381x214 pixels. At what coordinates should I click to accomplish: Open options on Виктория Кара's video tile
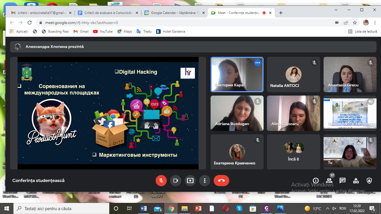[x=257, y=63]
